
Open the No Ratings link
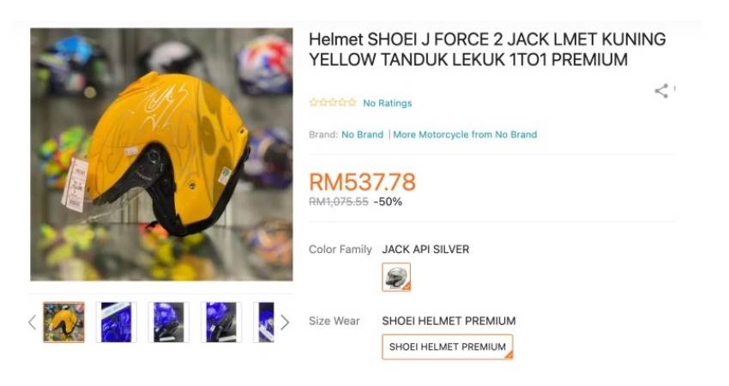coord(388,103)
